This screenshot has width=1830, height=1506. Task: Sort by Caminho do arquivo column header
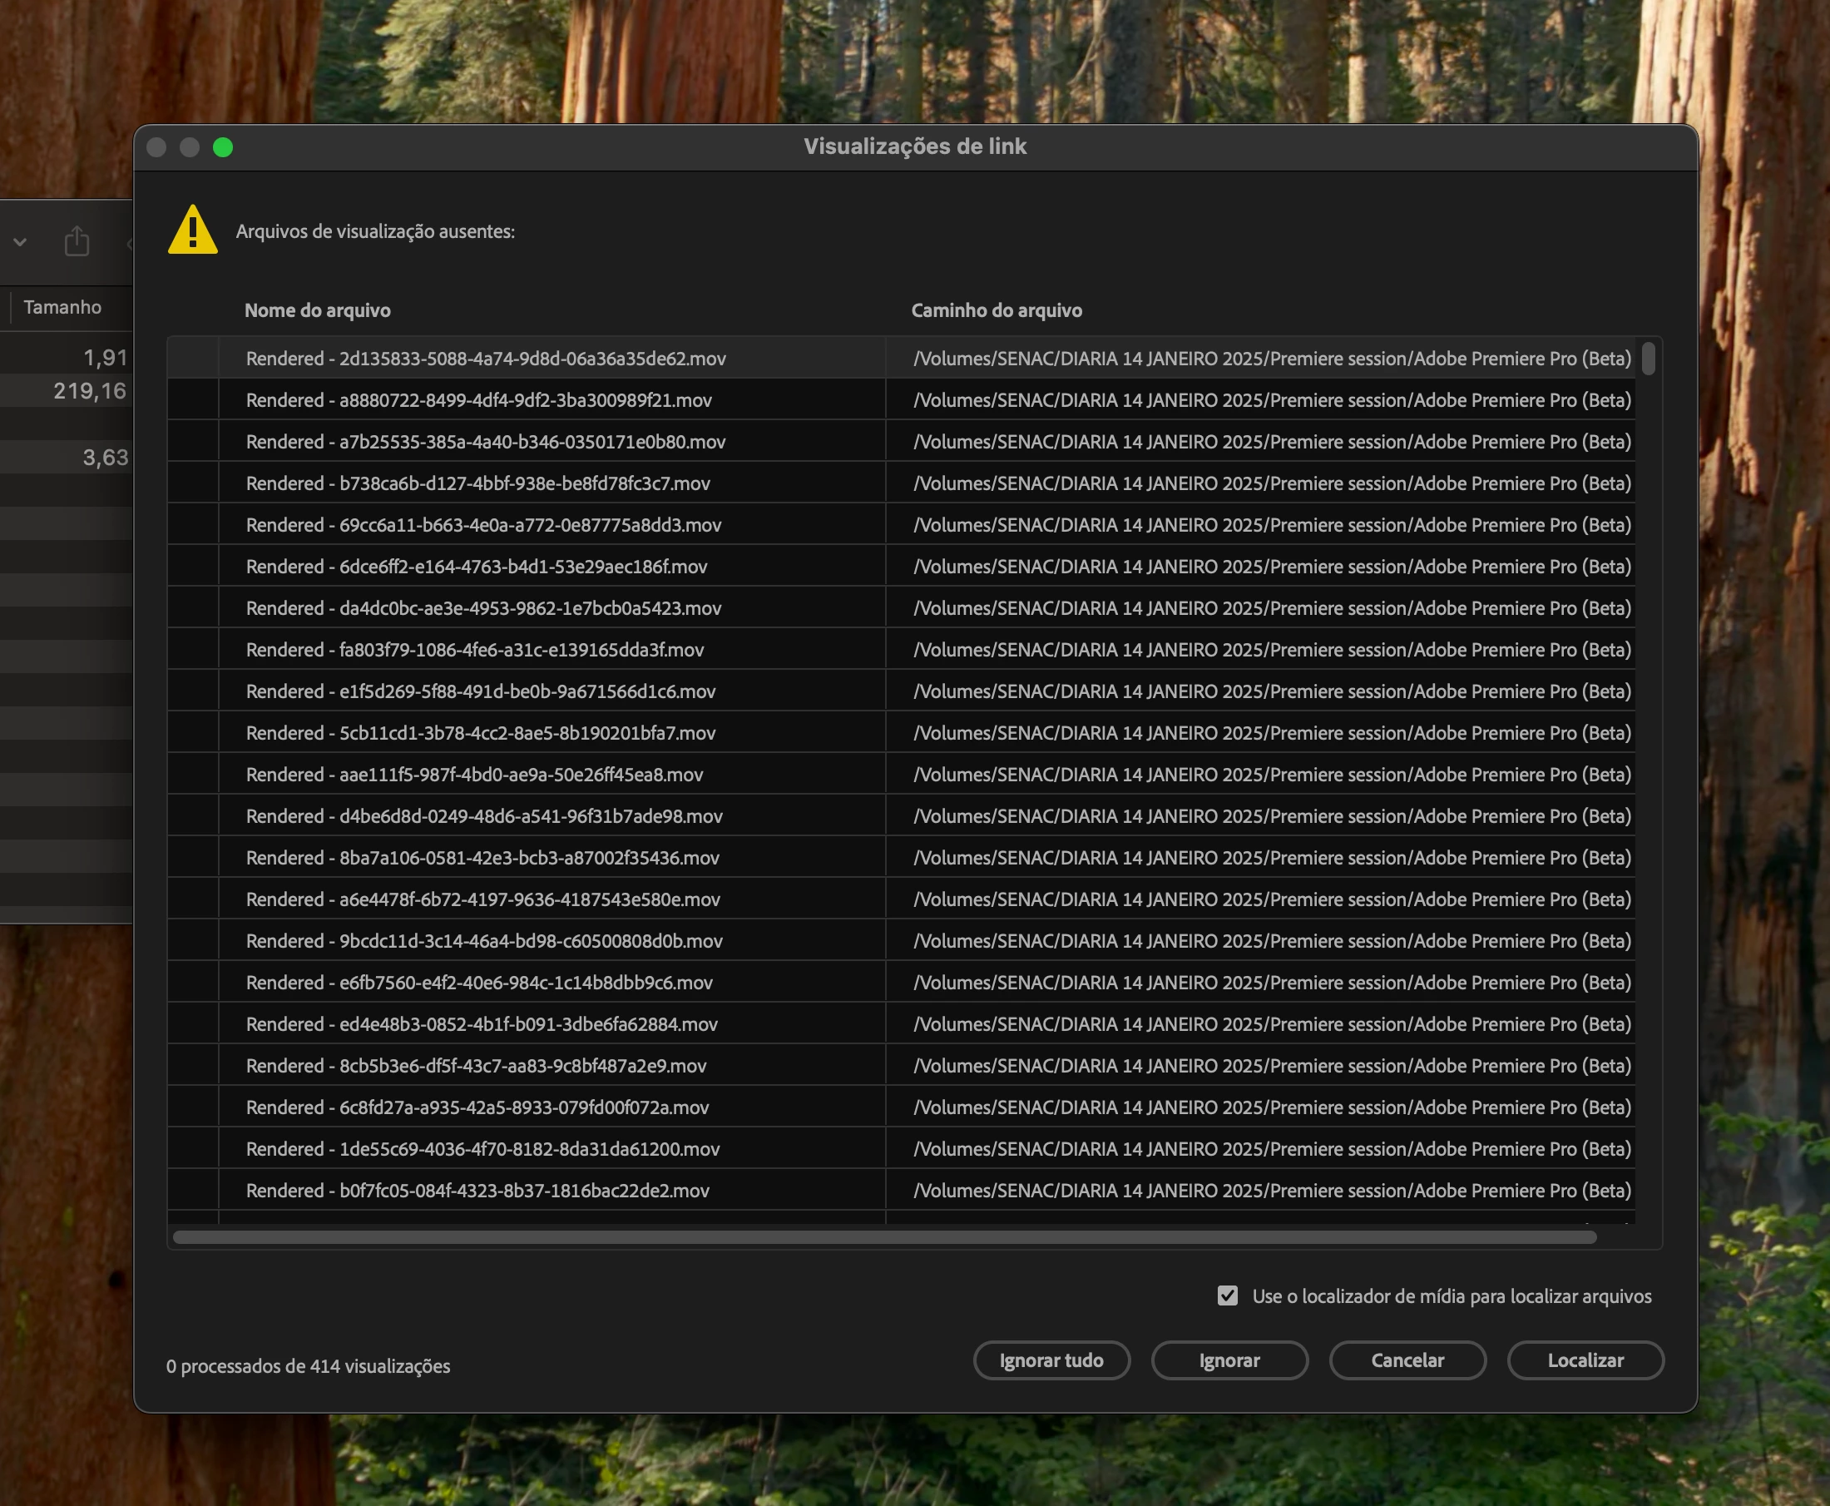997,310
